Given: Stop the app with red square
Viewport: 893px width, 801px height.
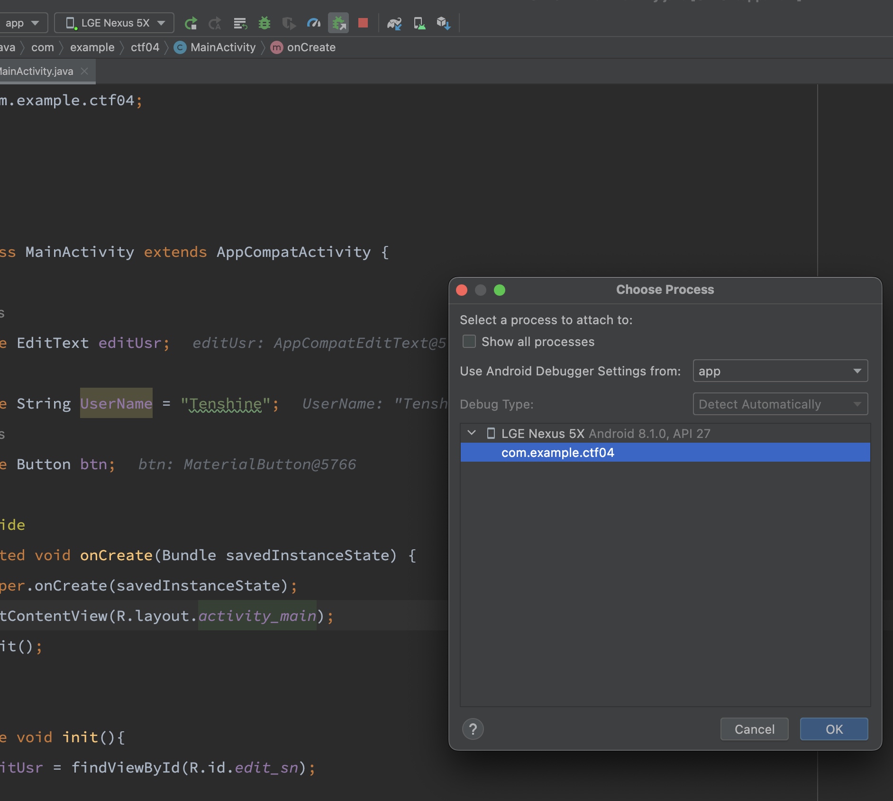Looking at the screenshot, I should coord(363,23).
